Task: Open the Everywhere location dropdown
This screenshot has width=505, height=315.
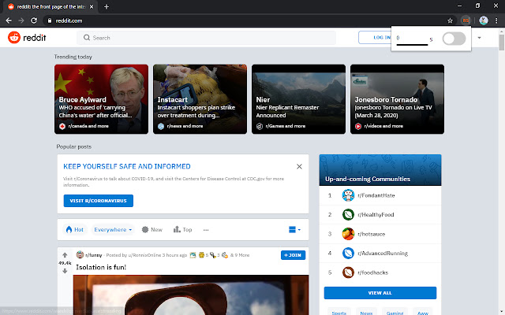Action: click(x=113, y=229)
